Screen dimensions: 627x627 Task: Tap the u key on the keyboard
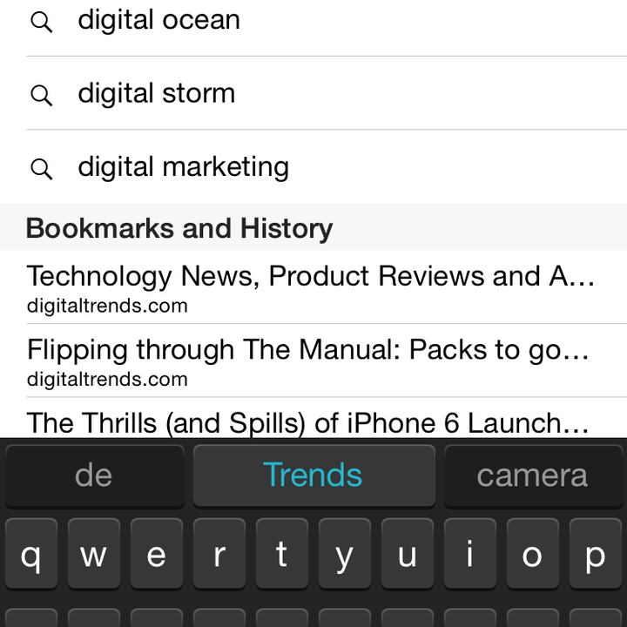pos(408,554)
